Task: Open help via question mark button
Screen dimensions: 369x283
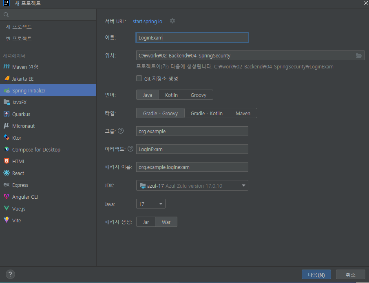Action: point(10,274)
